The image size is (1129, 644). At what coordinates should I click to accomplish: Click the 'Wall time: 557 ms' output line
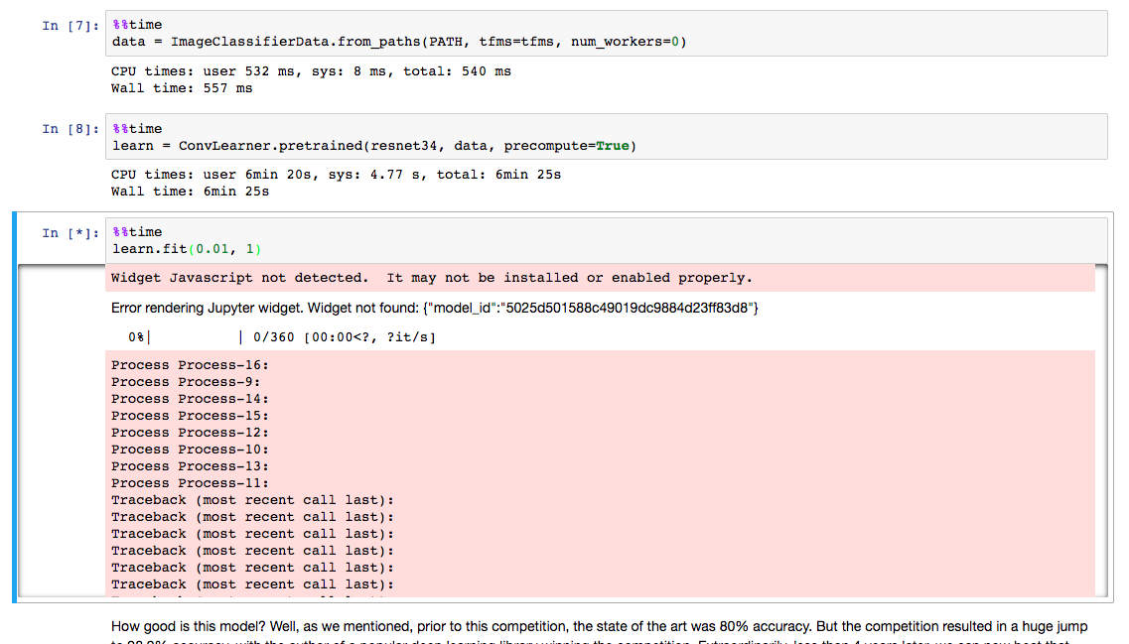pos(182,88)
